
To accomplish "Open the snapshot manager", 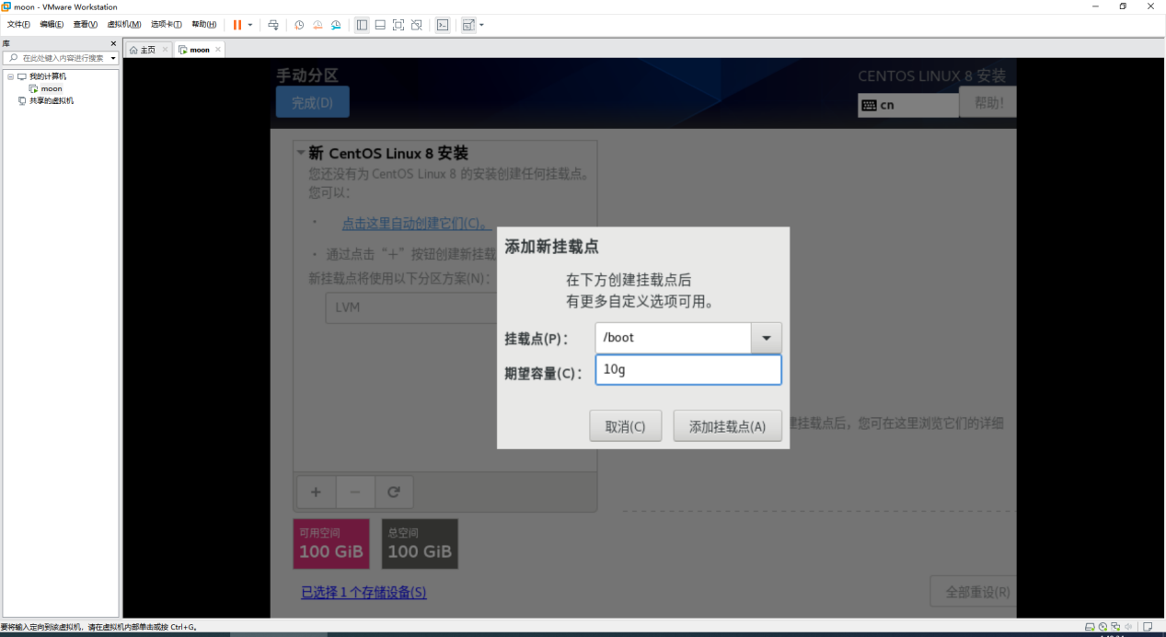I will click(x=336, y=25).
